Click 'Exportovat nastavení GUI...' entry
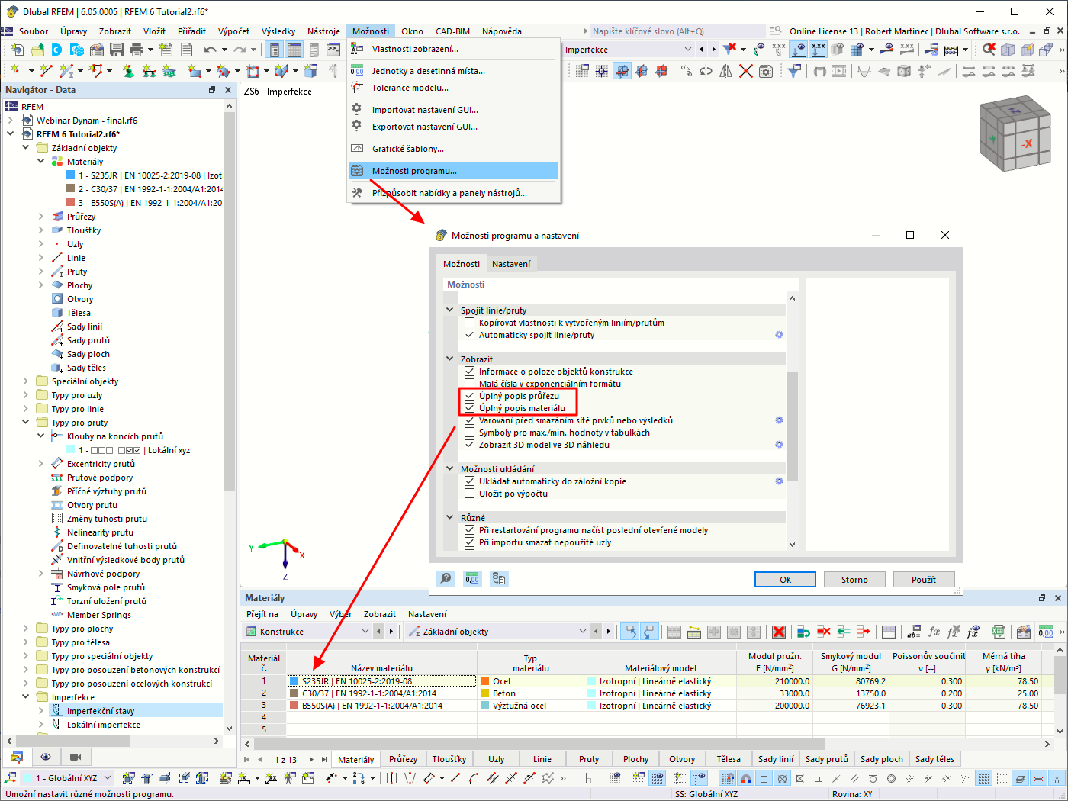1068x801 pixels. pos(454,127)
